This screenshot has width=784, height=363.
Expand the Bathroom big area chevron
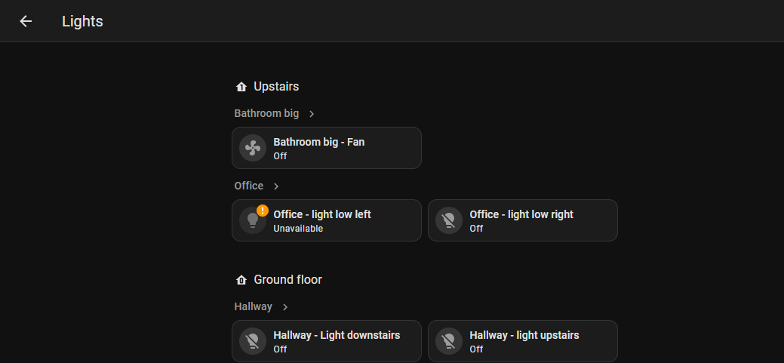coord(312,114)
